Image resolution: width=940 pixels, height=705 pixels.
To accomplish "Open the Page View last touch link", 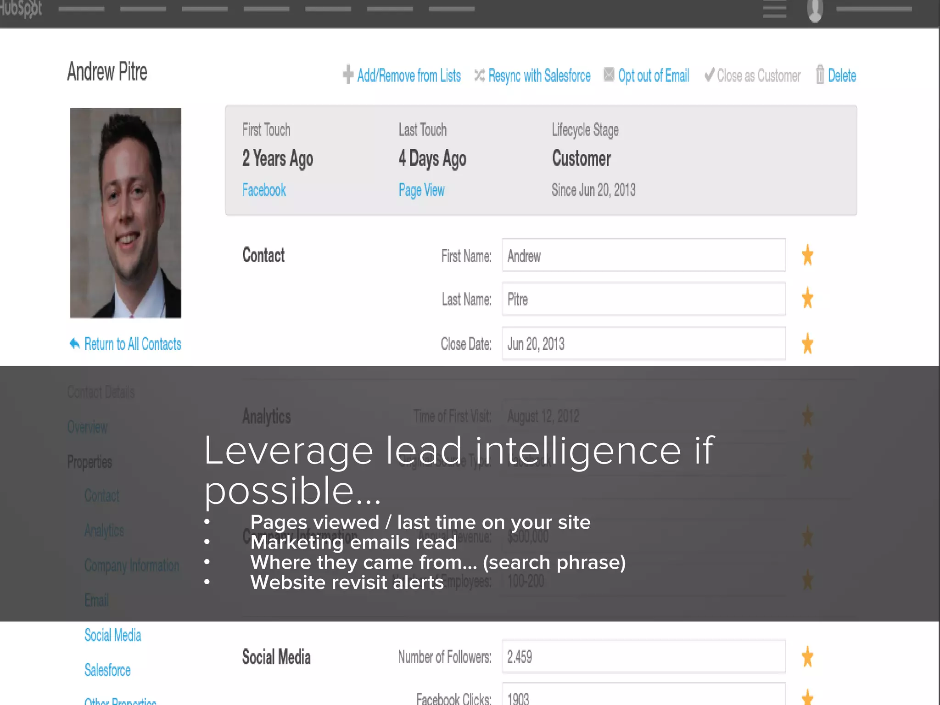I will tap(421, 190).
